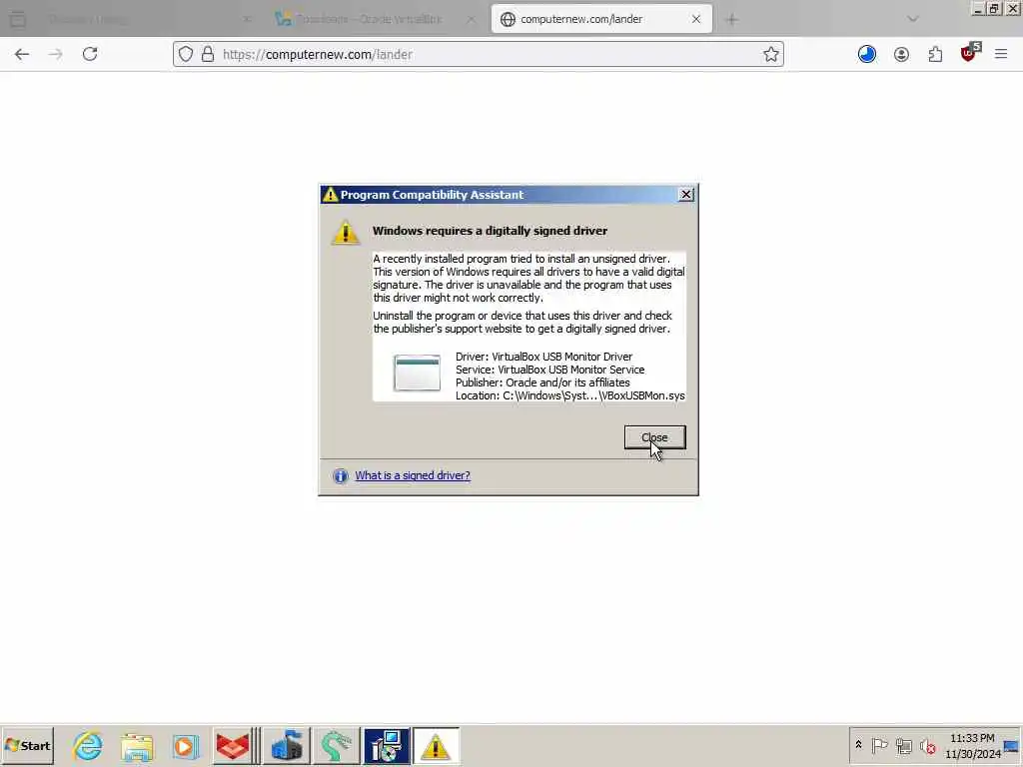
Task: Click the uBlock Origin shield icon
Action: coord(970,53)
